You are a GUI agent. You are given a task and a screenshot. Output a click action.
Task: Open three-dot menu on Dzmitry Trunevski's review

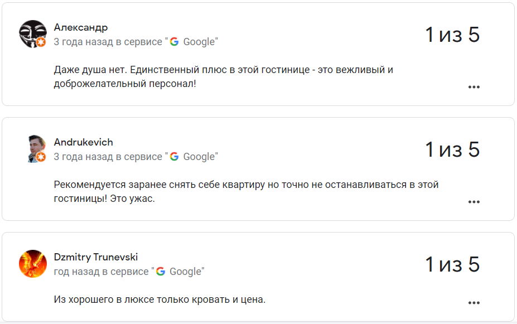(x=474, y=303)
